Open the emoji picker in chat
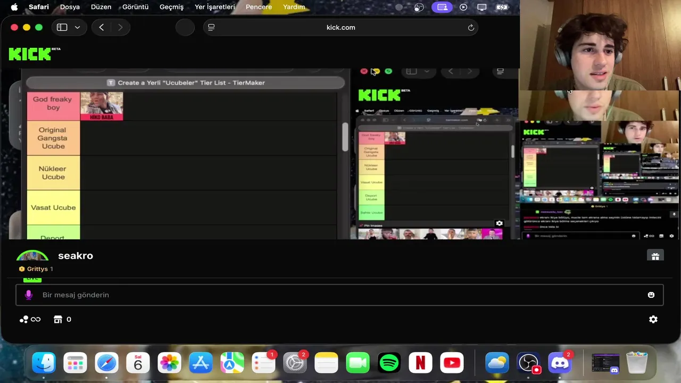Image resolution: width=681 pixels, height=383 pixels. (x=651, y=295)
